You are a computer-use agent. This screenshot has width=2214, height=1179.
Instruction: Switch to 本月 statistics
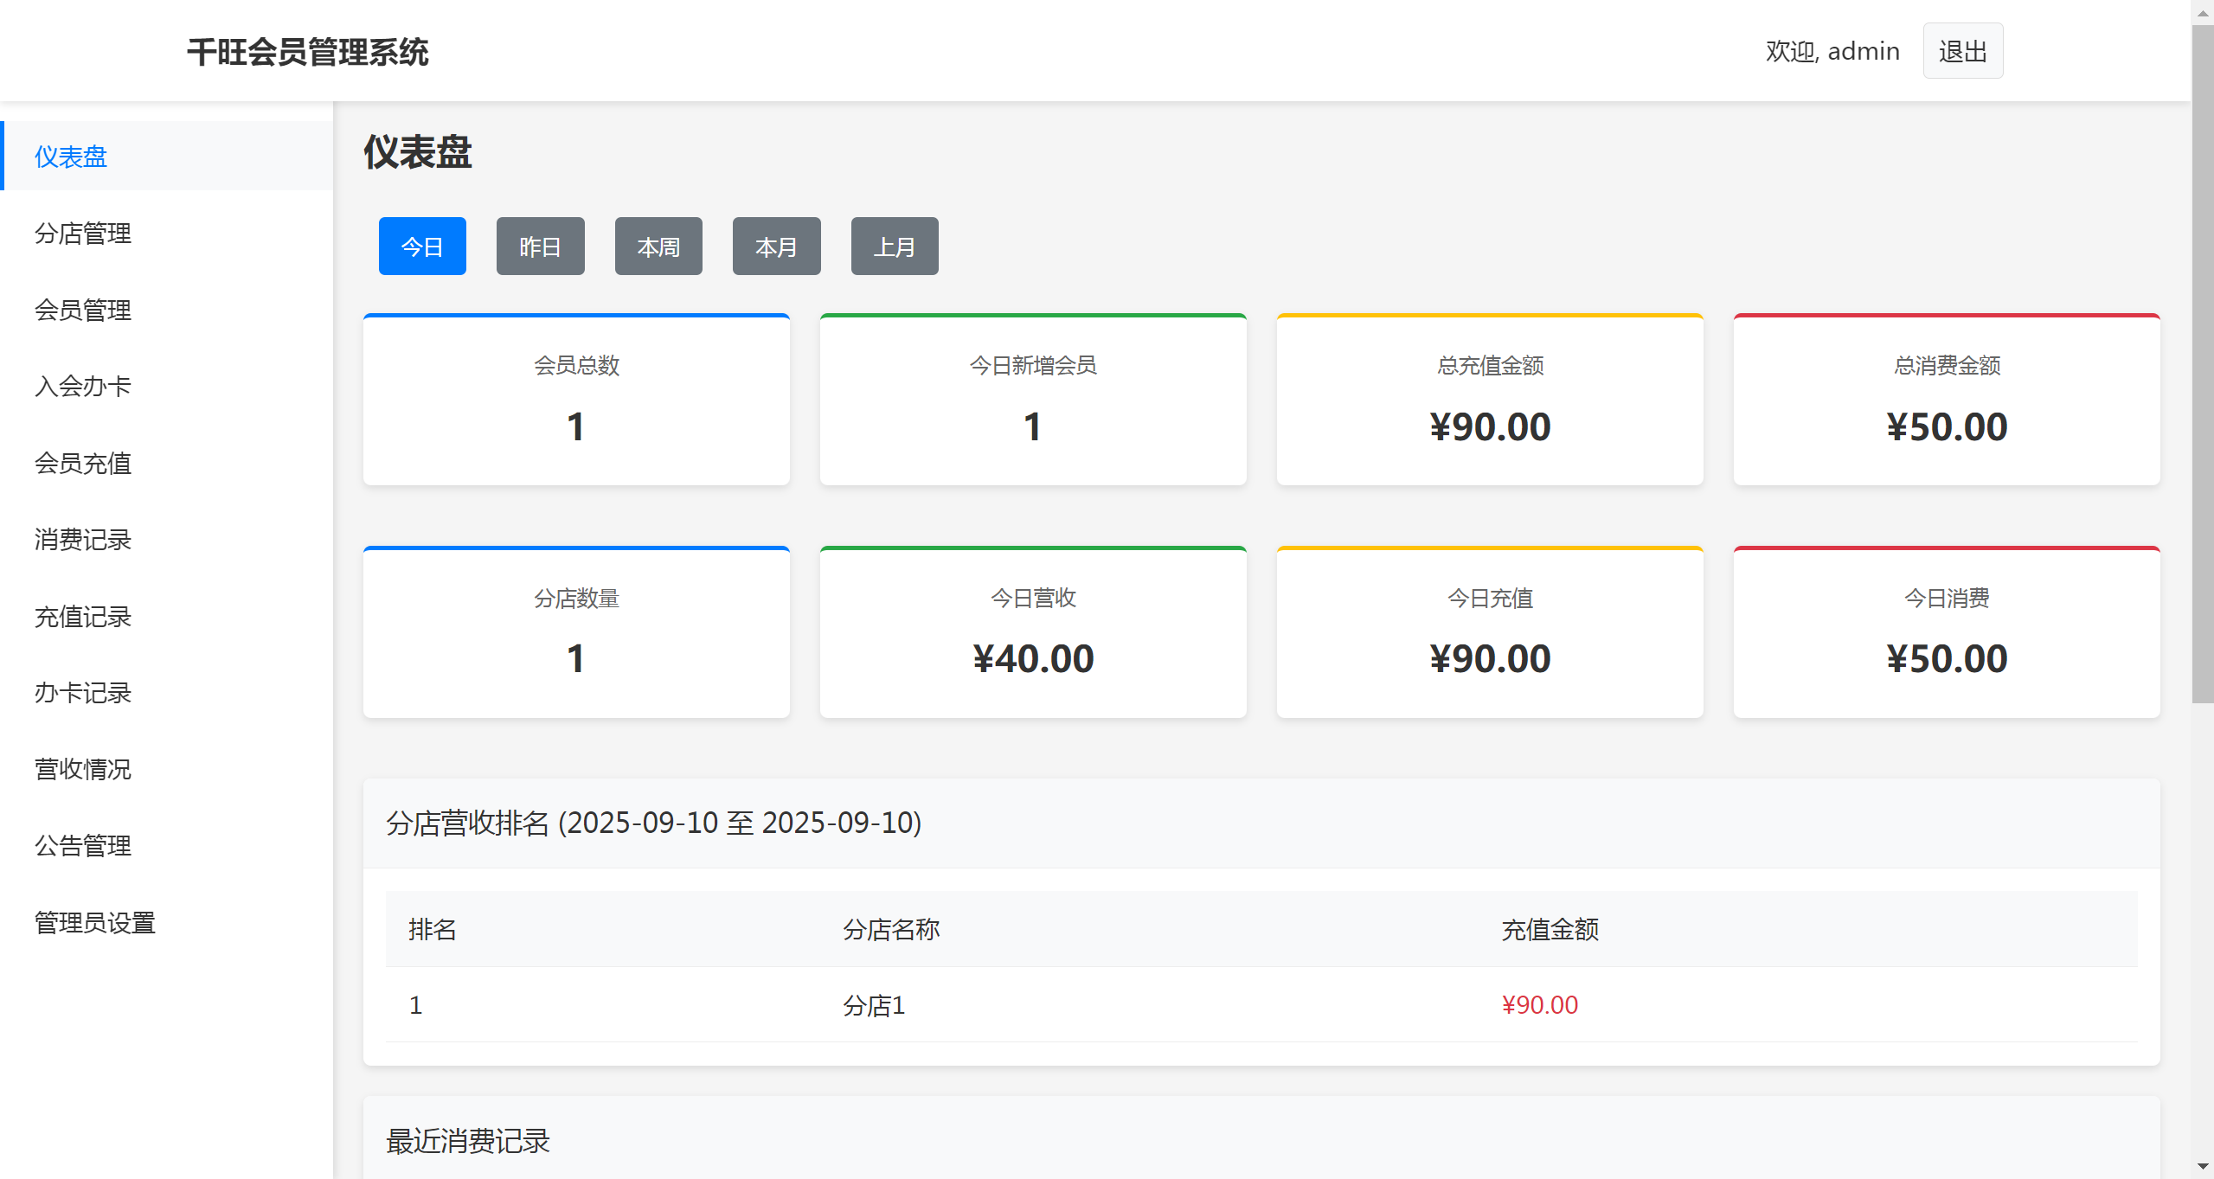[776, 247]
